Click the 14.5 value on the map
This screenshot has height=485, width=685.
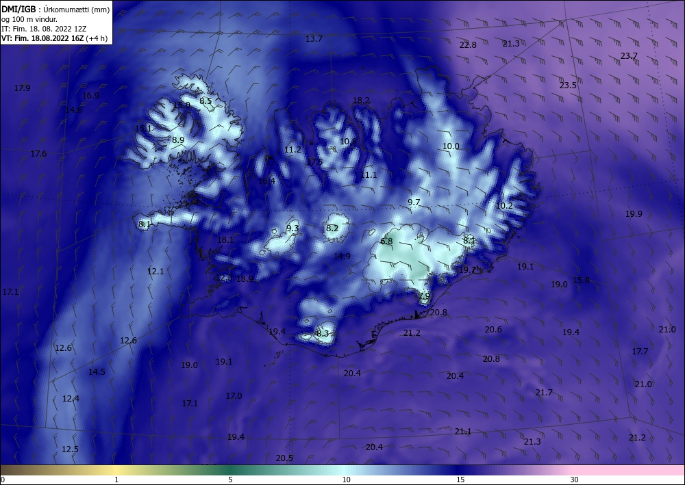click(97, 372)
